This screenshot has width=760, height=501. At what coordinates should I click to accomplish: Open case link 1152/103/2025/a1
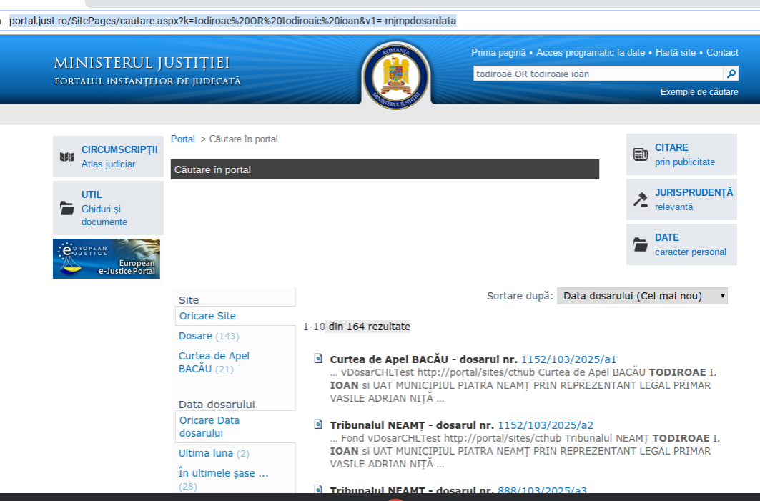tap(568, 359)
